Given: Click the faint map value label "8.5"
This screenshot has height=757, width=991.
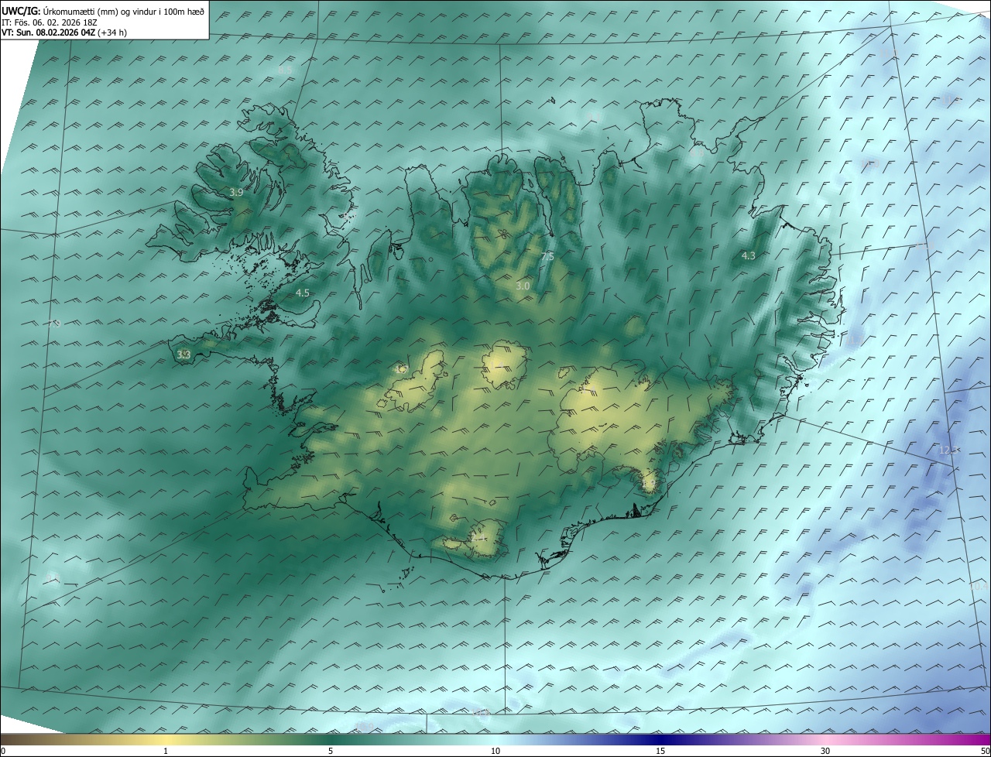Looking at the screenshot, I should click(286, 70).
